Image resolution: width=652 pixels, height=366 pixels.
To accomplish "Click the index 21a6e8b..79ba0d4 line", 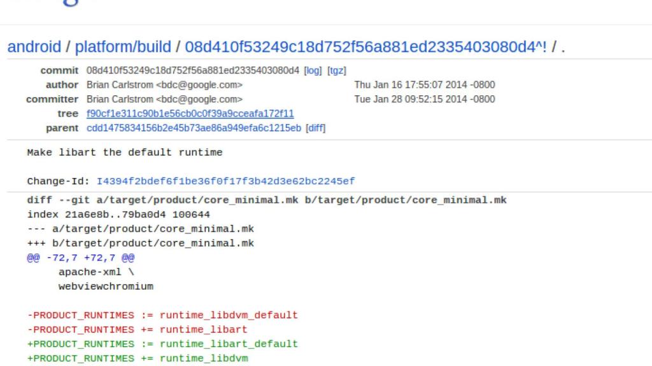I will coord(118,215).
